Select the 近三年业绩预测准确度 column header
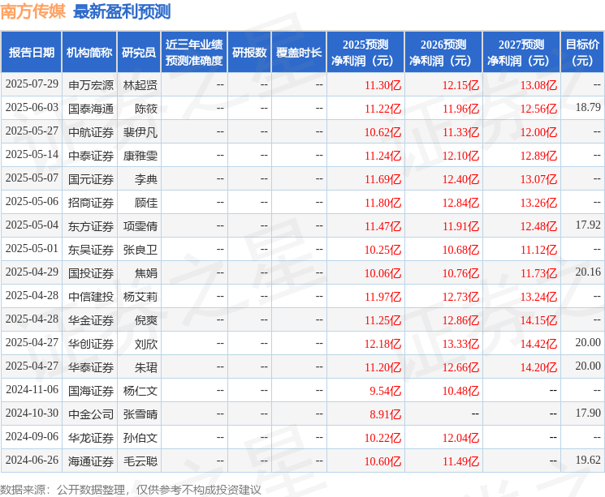The height and width of the screenshot is (497, 605). click(x=194, y=53)
